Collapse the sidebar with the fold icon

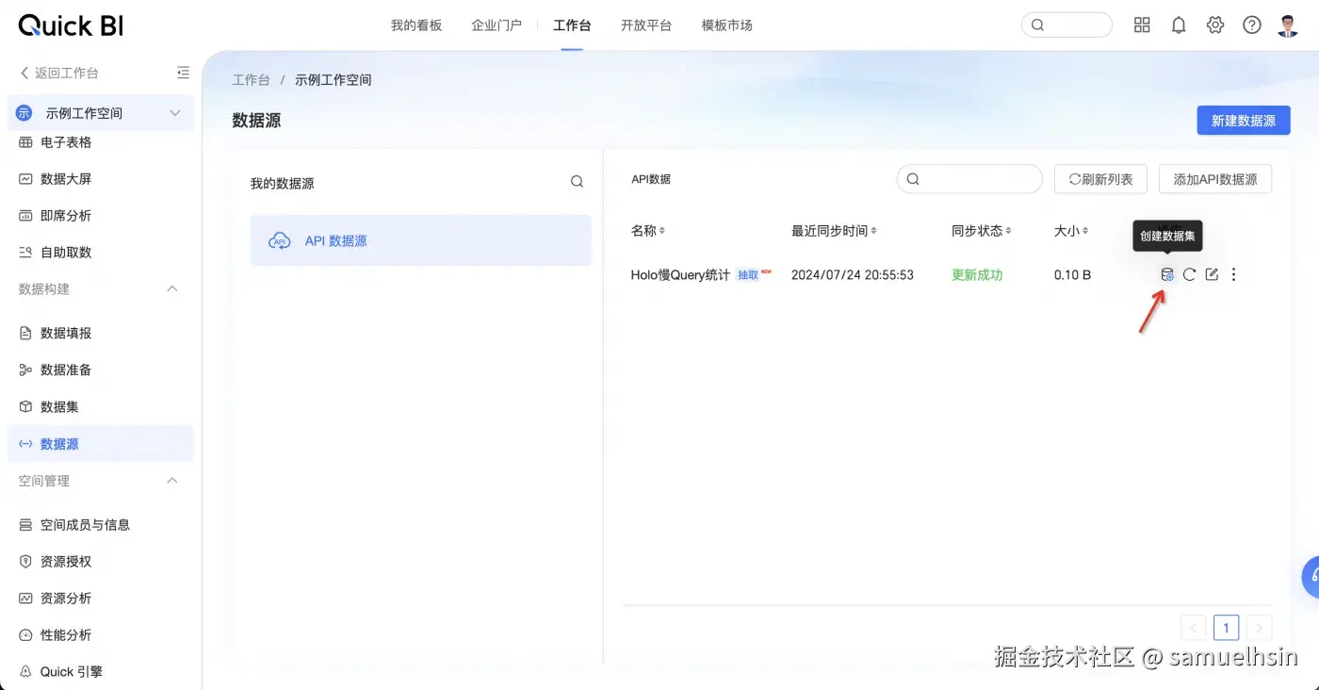(x=183, y=73)
